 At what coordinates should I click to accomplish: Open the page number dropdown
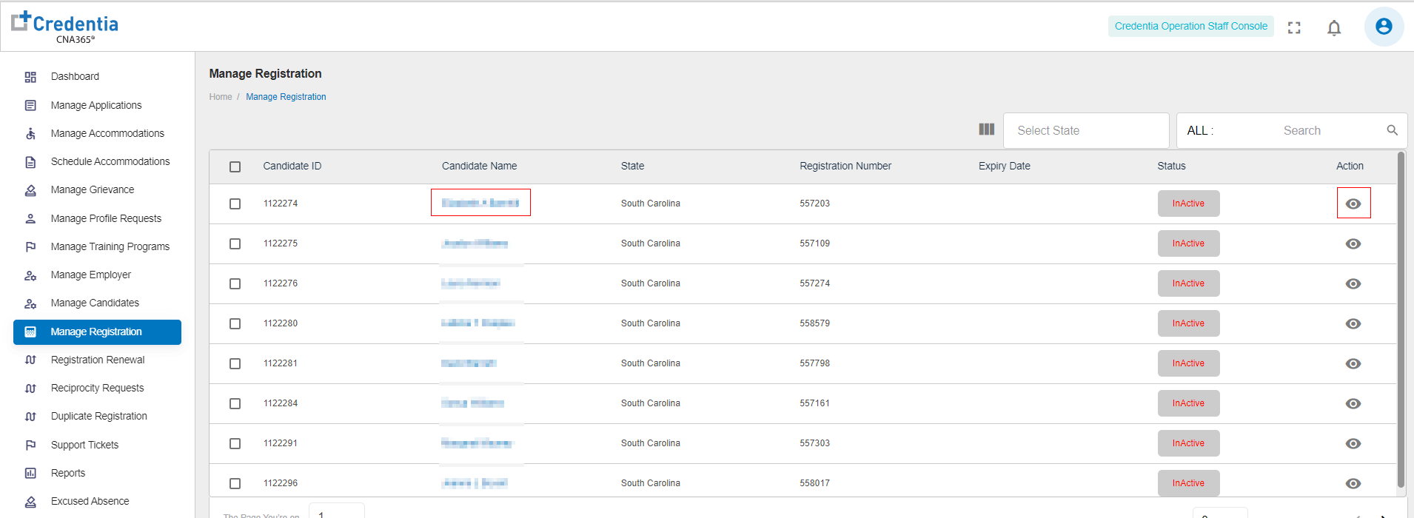click(336, 512)
